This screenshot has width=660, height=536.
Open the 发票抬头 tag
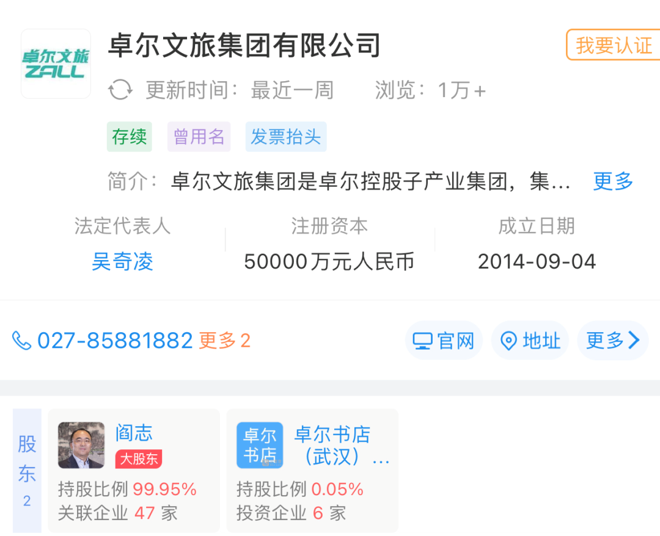286,137
